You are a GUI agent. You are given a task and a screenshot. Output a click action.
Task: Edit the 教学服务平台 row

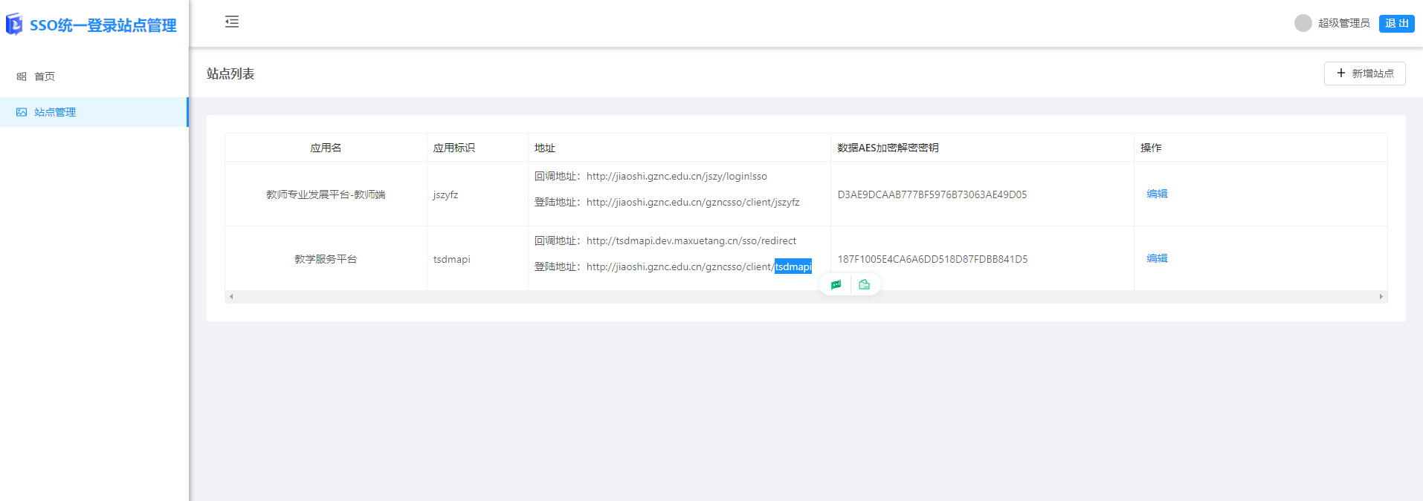1157,258
